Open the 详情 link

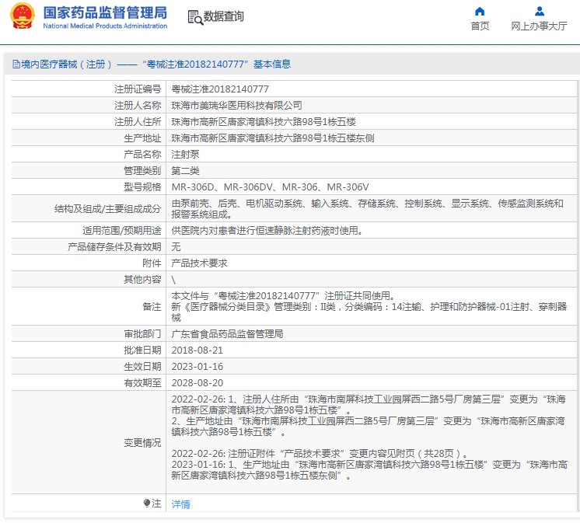181,504
